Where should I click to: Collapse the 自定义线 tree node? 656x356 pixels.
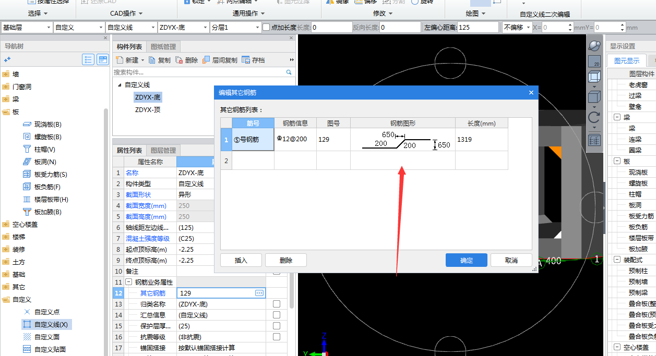120,85
